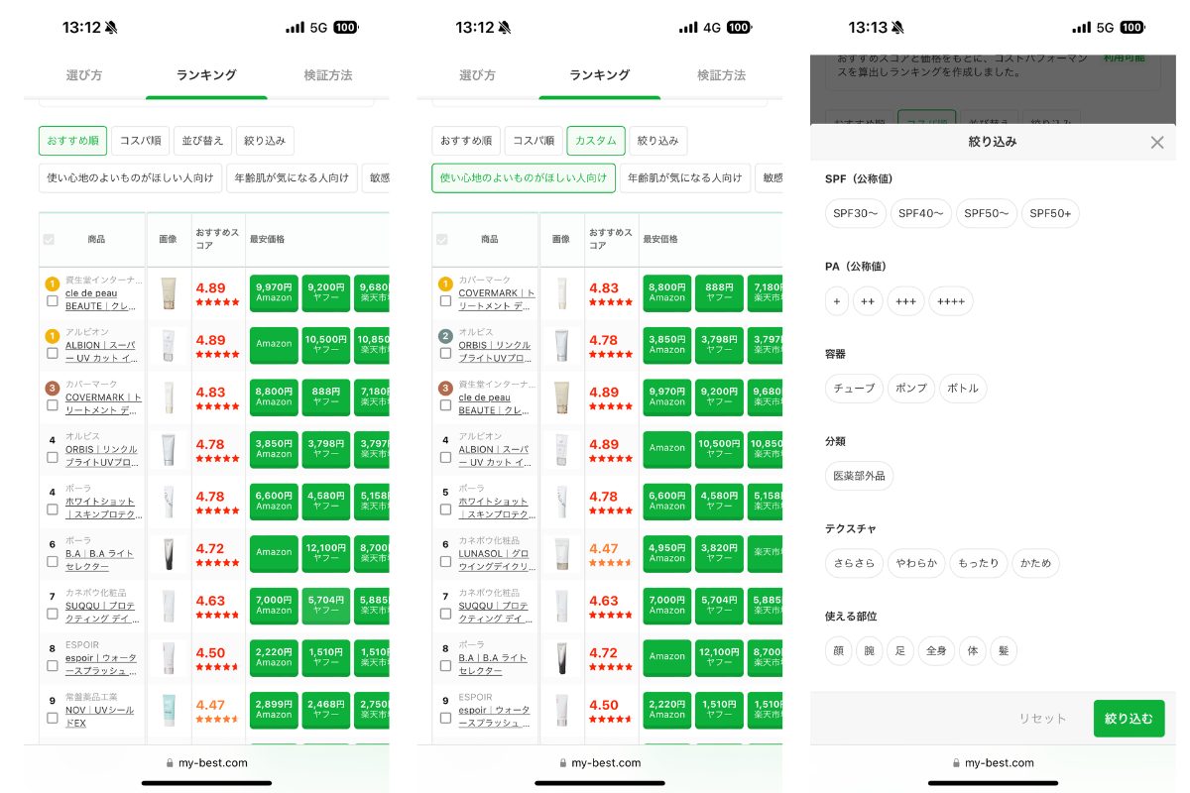
Task: Select the ORBIS checkbox in middle screenshot
Action: 445,353
